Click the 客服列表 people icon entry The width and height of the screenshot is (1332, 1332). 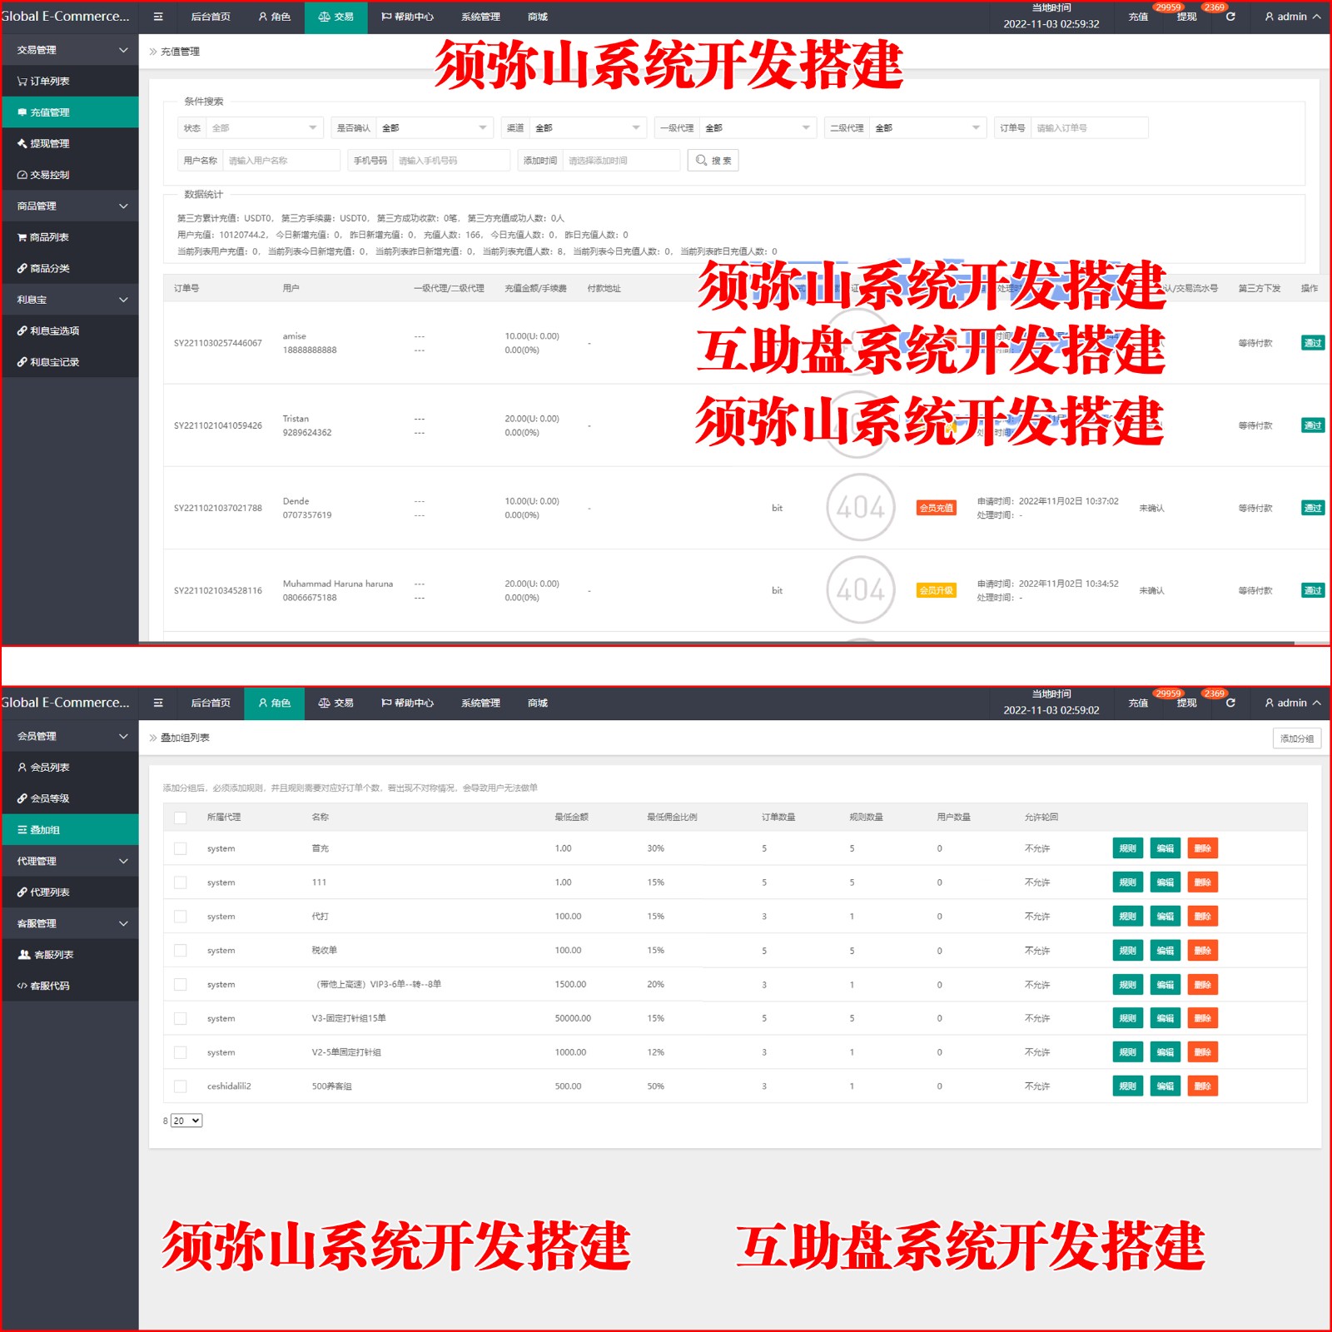click(x=24, y=955)
